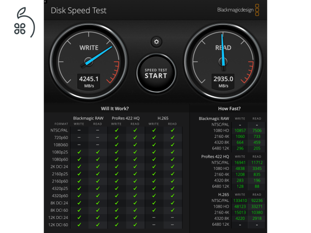Screen dimensions: 311x233
Task: Click ProRes 422 HQ read checkmark for 8K DCI 60
Action: coord(135,210)
